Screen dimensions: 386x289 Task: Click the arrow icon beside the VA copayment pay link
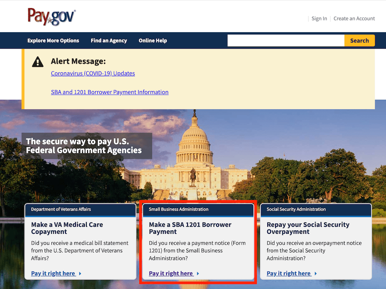point(80,273)
